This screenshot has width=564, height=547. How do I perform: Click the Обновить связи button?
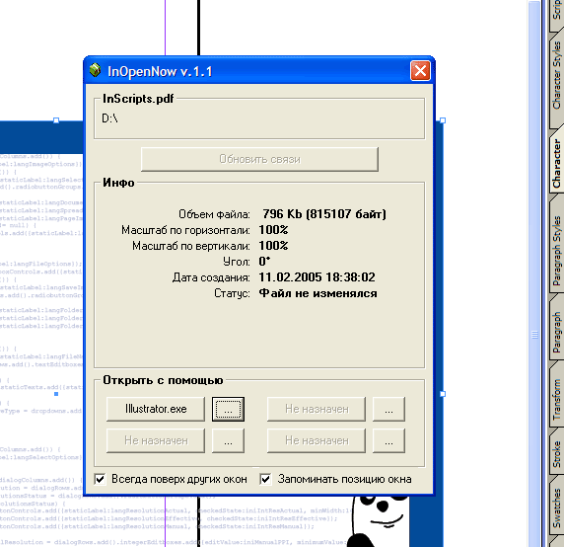pos(259,159)
